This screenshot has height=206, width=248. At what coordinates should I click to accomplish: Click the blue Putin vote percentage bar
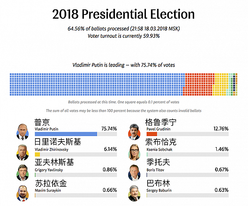click(66, 134)
